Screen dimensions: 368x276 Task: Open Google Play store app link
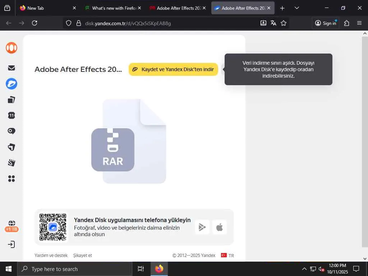click(x=202, y=227)
